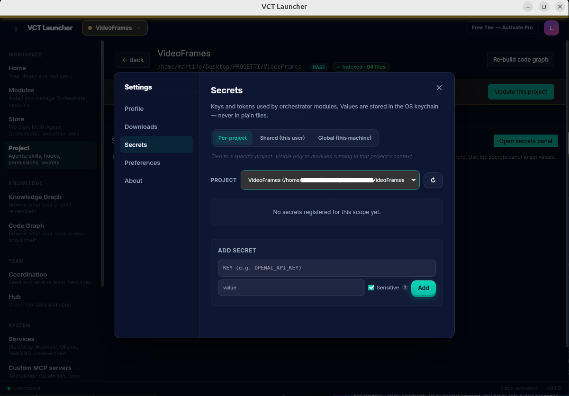The height and width of the screenshot is (396, 569).
Task: Select the Per-project scope tab
Action: [x=233, y=138]
